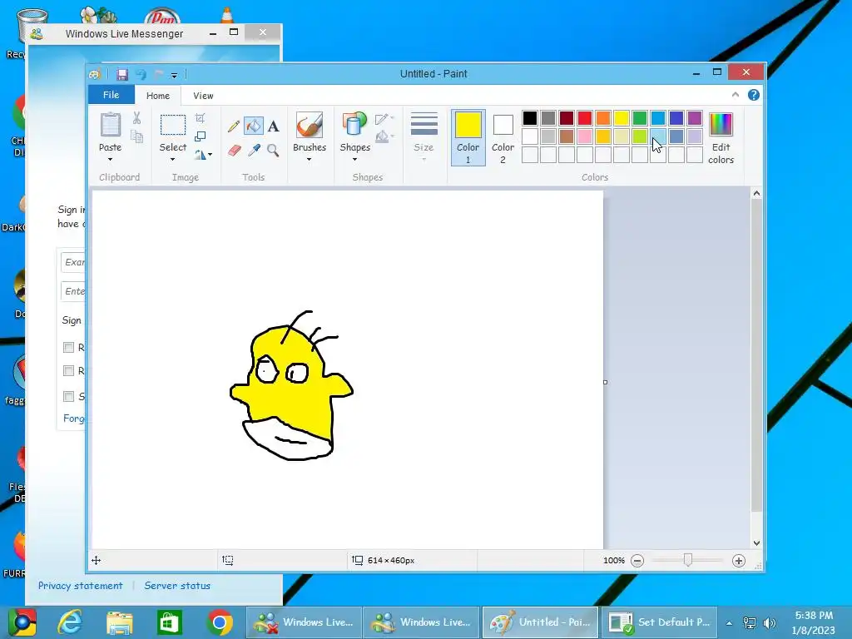Viewport: 852px width, 639px height.
Task: Tick the first checkbox below Sign in Messenger
Action: (68, 347)
